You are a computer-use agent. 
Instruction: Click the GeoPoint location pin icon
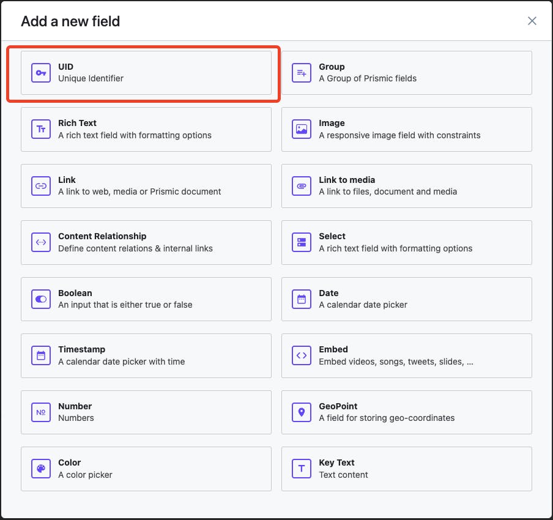301,412
